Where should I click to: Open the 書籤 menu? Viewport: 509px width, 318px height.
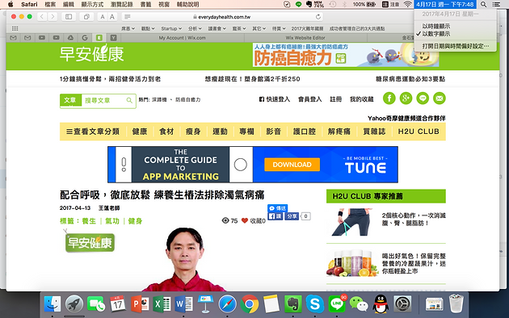(145, 5)
